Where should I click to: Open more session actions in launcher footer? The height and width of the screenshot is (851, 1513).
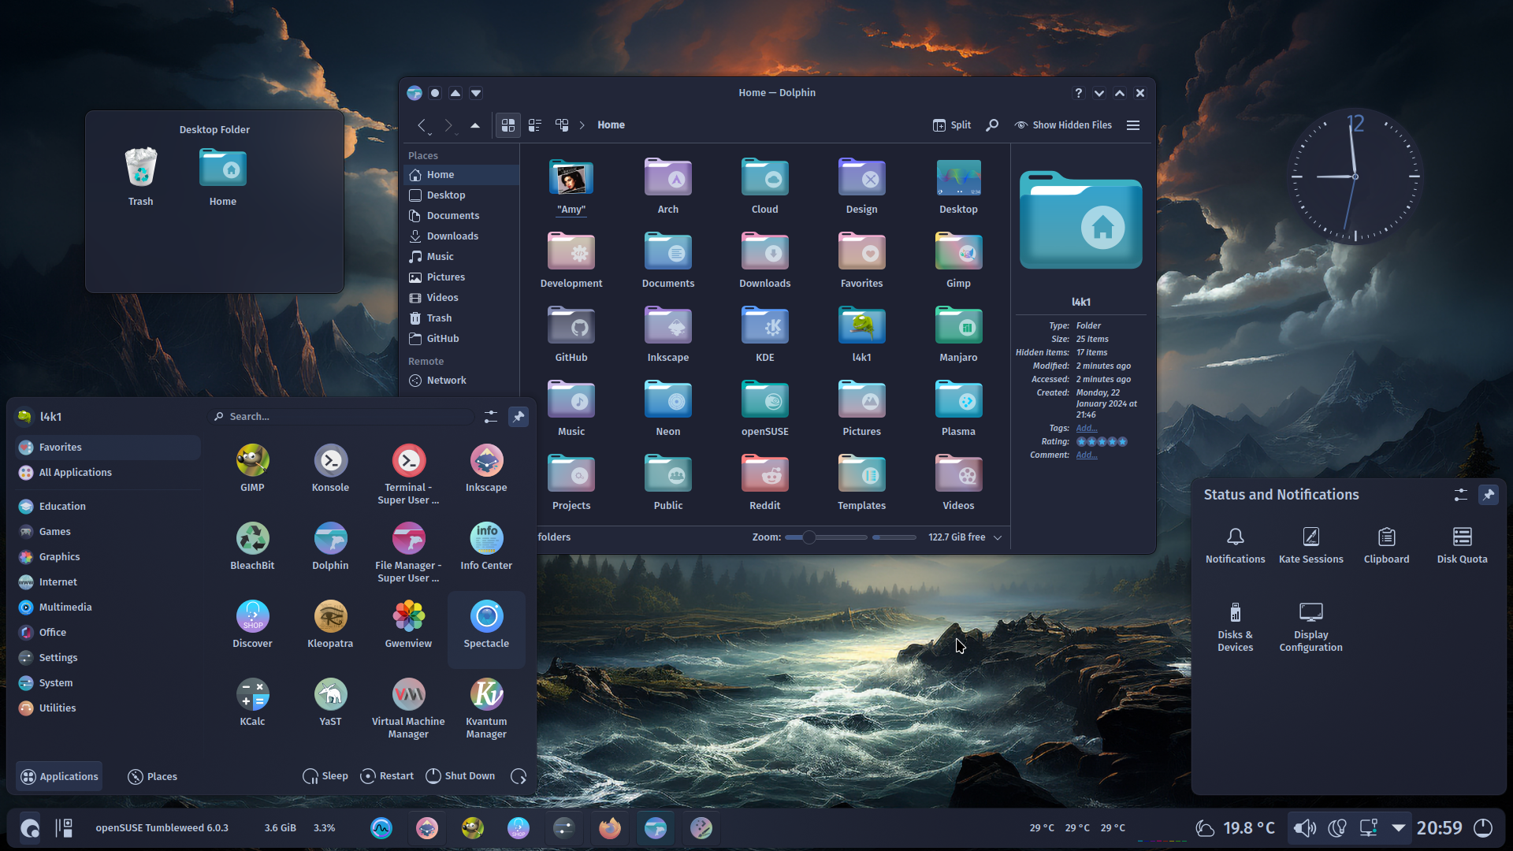point(519,776)
